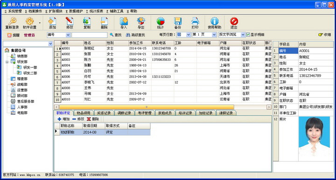Click the 高级查找 binoculars button
Image resolution: width=336 pixels, height=180 pixels.
(x=135, y=35)
